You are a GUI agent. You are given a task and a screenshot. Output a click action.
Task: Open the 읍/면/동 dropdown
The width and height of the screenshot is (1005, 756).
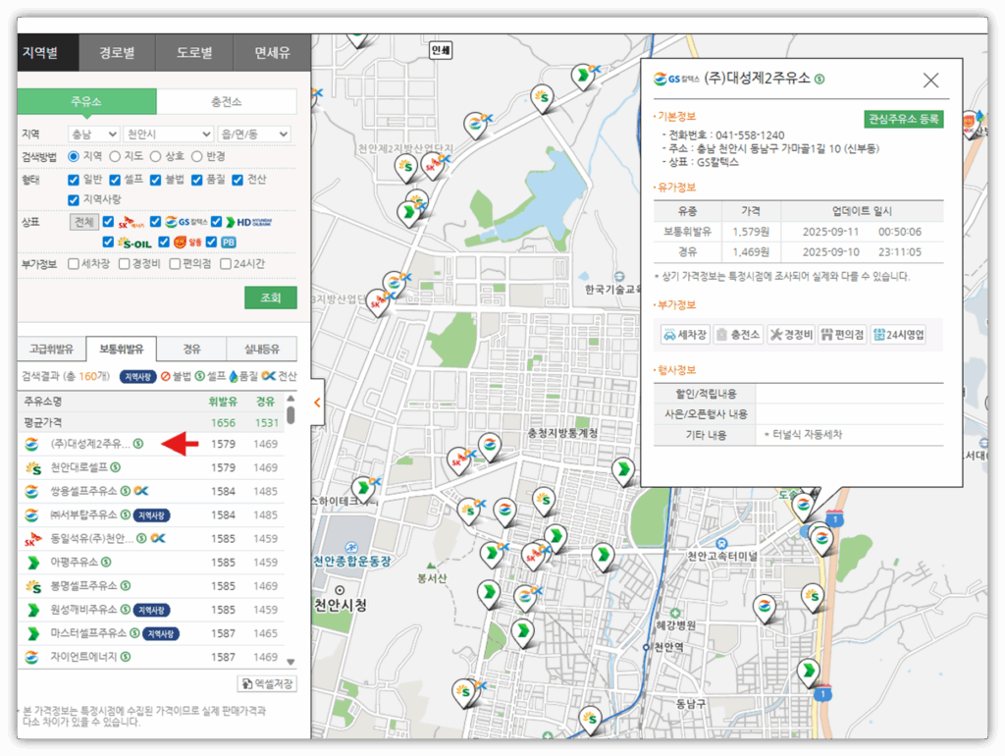tap(254, 134)
